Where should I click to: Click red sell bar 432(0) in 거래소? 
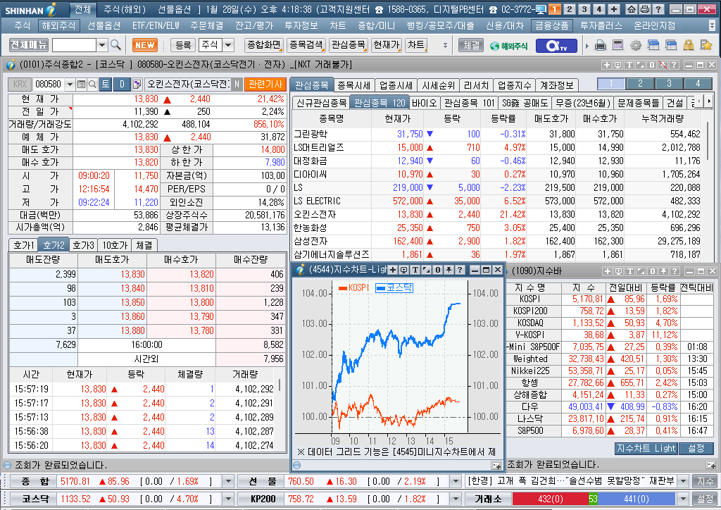click(x=550, y=499)
